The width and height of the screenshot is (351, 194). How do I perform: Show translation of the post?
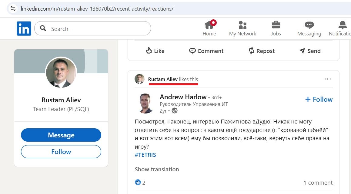point(157,169)
